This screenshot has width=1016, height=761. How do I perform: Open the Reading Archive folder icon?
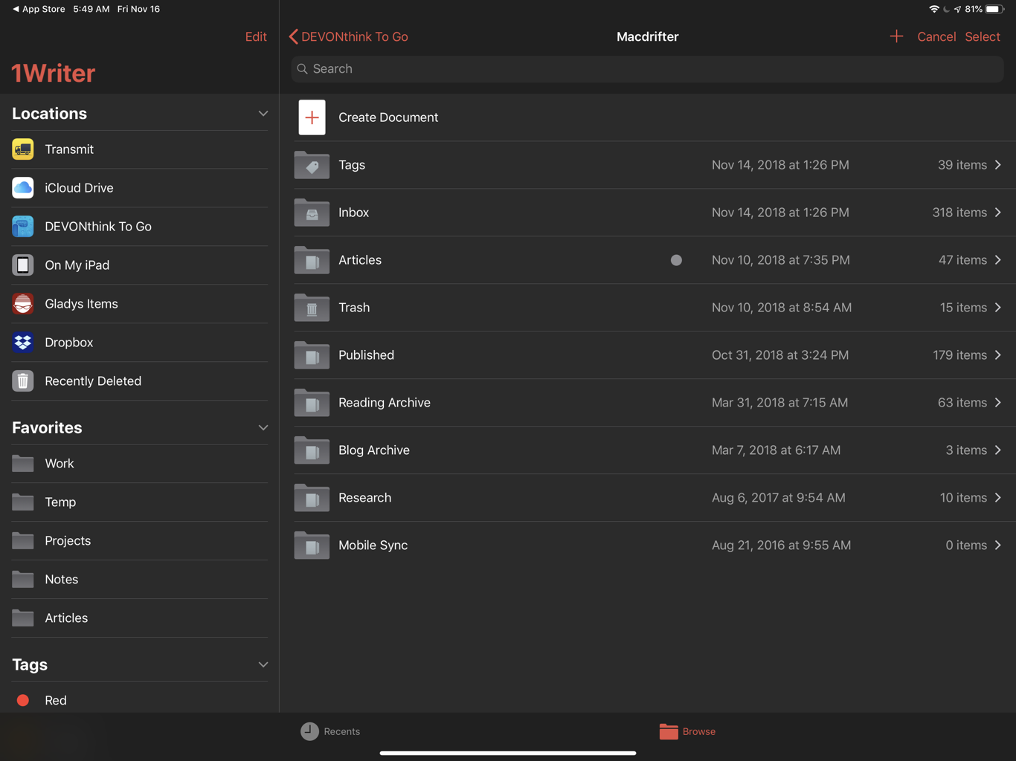click(x=312, y=403)
